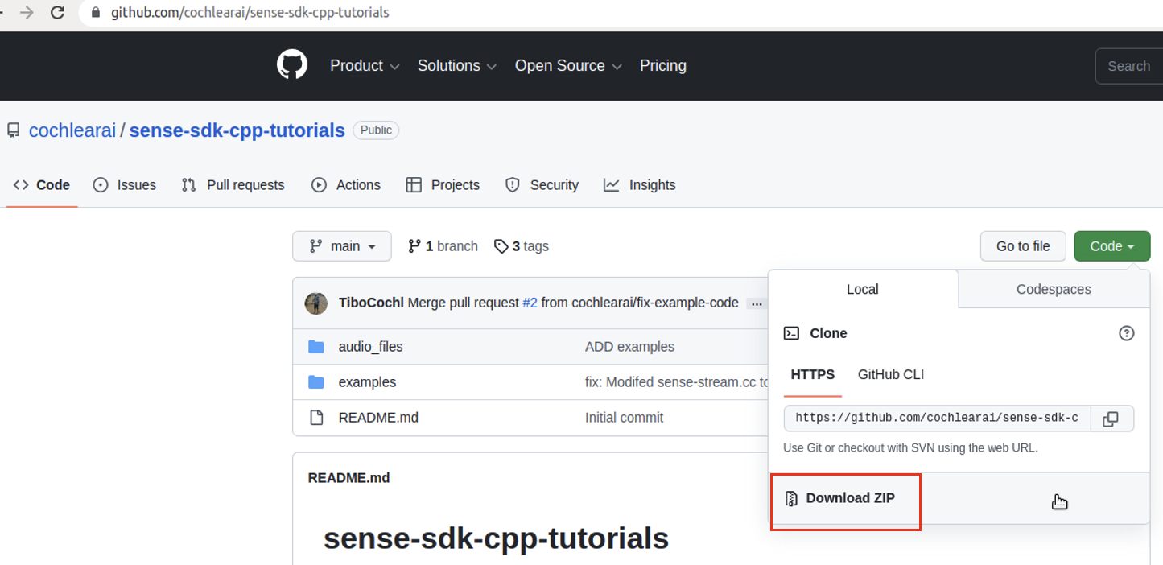Expand the commit message ellipsis
The image size is (1163, 565).
click(x=757, y=304)
